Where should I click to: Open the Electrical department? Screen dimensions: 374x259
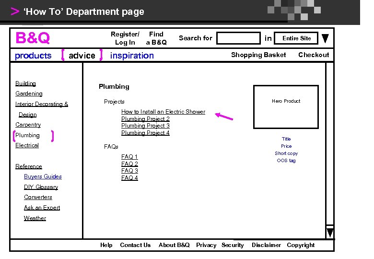[27, 145]
